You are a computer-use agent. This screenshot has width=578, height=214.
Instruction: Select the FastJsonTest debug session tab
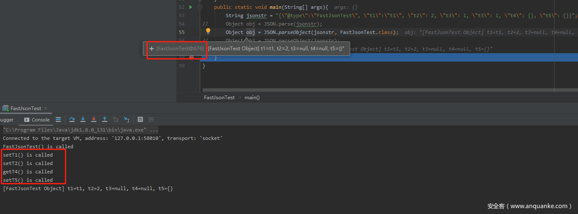26,108
